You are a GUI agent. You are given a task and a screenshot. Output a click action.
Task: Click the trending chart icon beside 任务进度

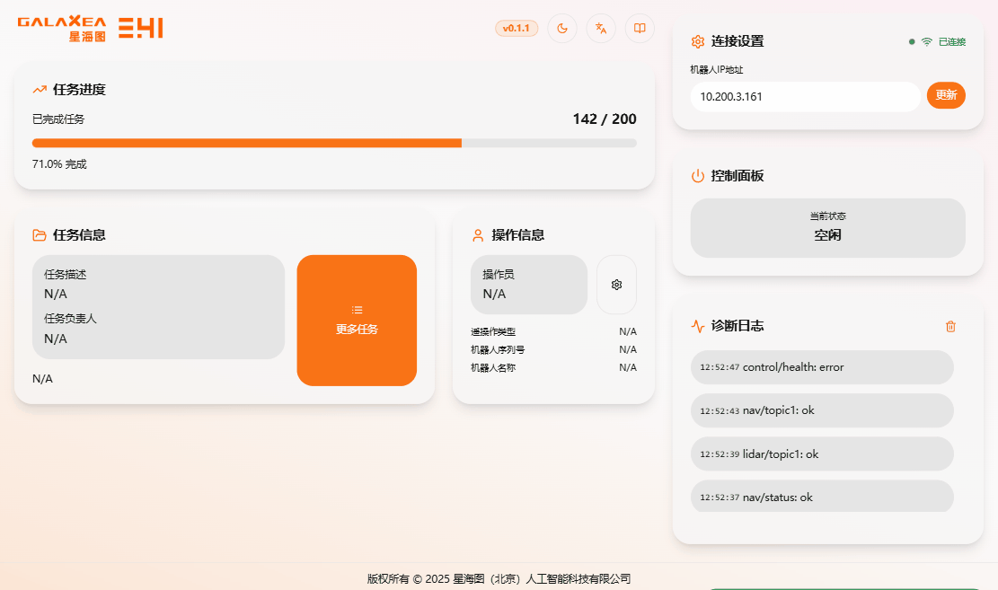(x=38, y=89)
